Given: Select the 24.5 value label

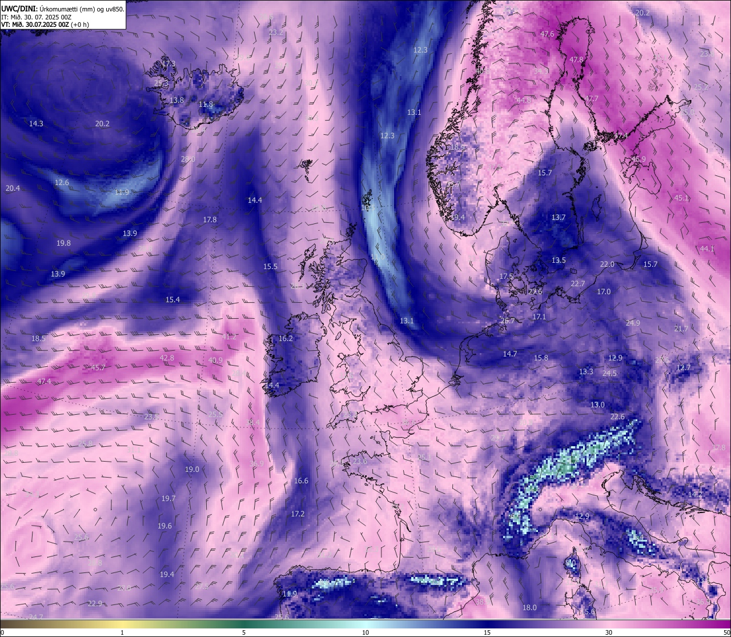Looking at the screenshot, I should [610, 374].
